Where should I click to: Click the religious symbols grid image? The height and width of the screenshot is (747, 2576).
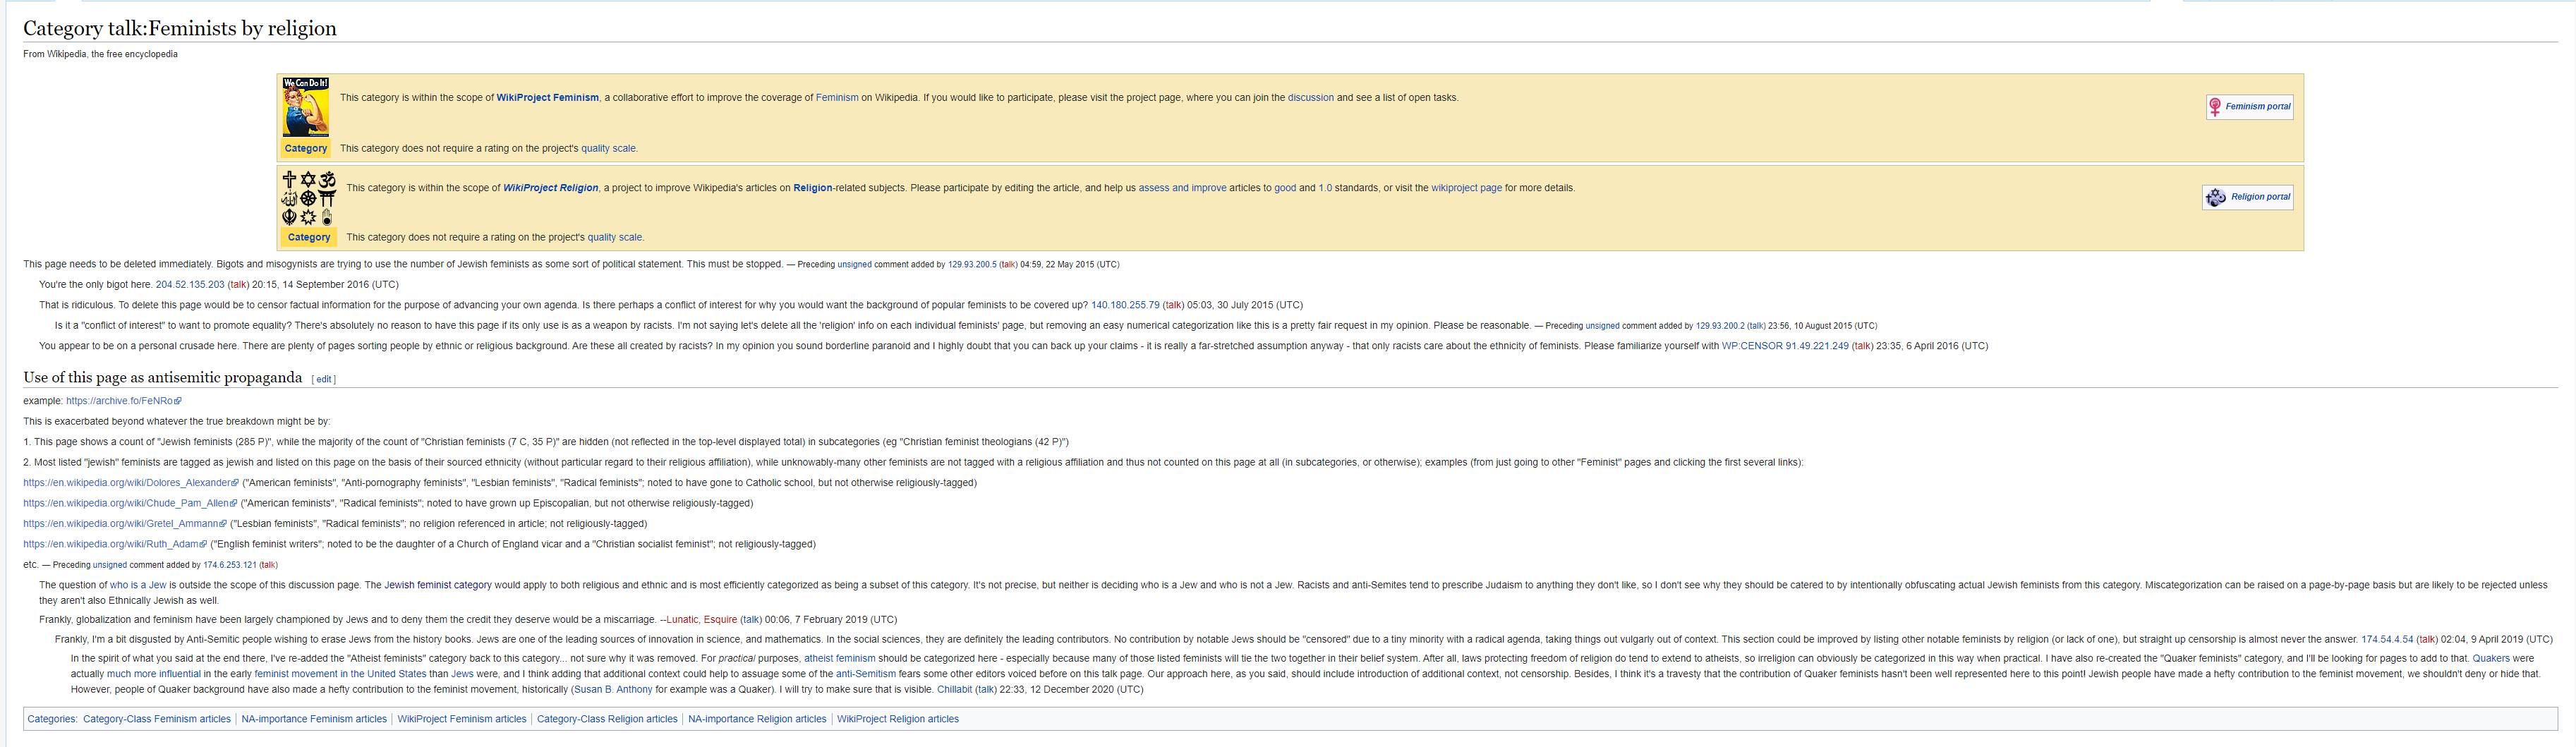pos(308,197)
